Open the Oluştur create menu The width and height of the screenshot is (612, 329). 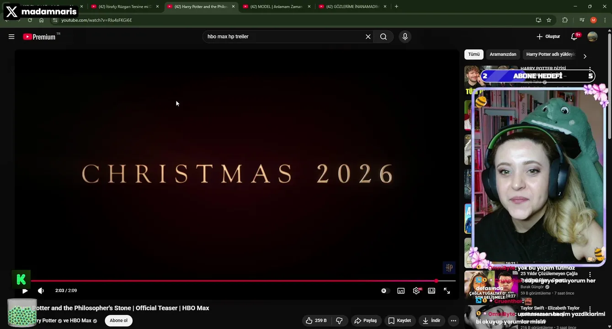[x=548, y=37]
